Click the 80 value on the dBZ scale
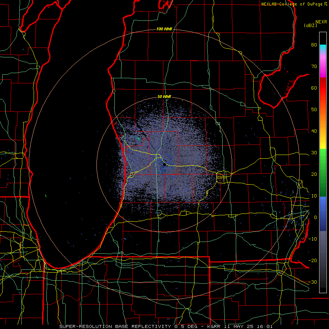This screenshot has height=329, width=329. (314, 45)
